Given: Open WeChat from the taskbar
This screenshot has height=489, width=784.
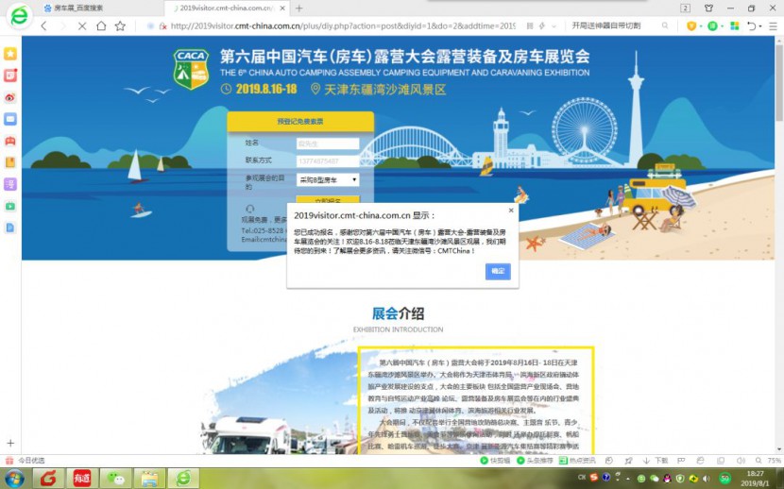Looking at the screenshot, I should (x=116, y=479).
